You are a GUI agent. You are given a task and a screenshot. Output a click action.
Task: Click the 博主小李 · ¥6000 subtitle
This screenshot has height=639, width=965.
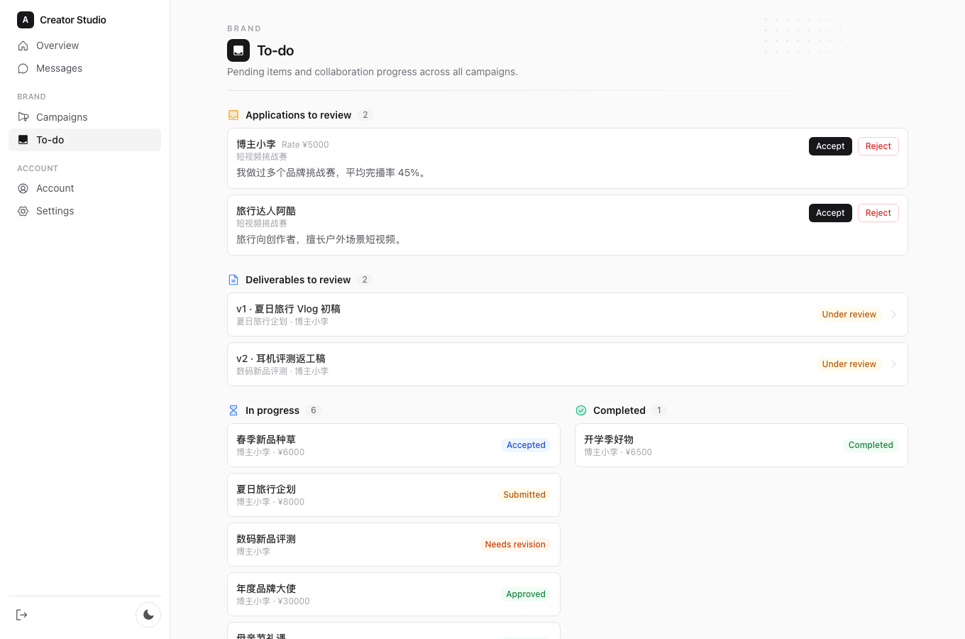tap(270, 452)
